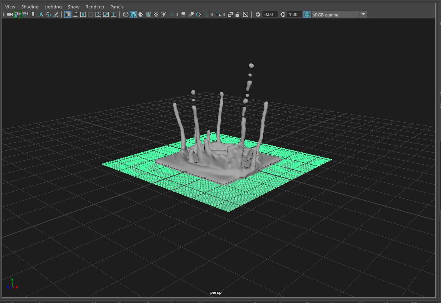Open the Shading menu
Image resolution: width=441 pixels, height=303 pixels.
(30, 7)
